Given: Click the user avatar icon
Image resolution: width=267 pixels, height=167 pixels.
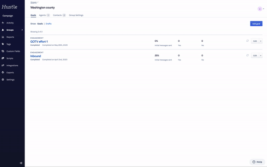Looking at the screenshot, I should coord(260,9).
